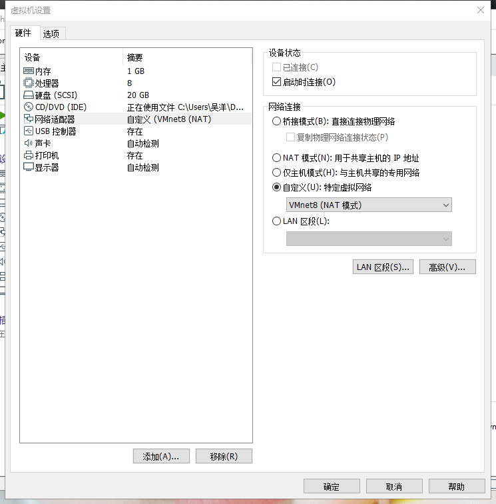This screenshot has height=504, width=496.
Task: Toggle the 已连接(C) checkbox
Action: coord(276,67)
